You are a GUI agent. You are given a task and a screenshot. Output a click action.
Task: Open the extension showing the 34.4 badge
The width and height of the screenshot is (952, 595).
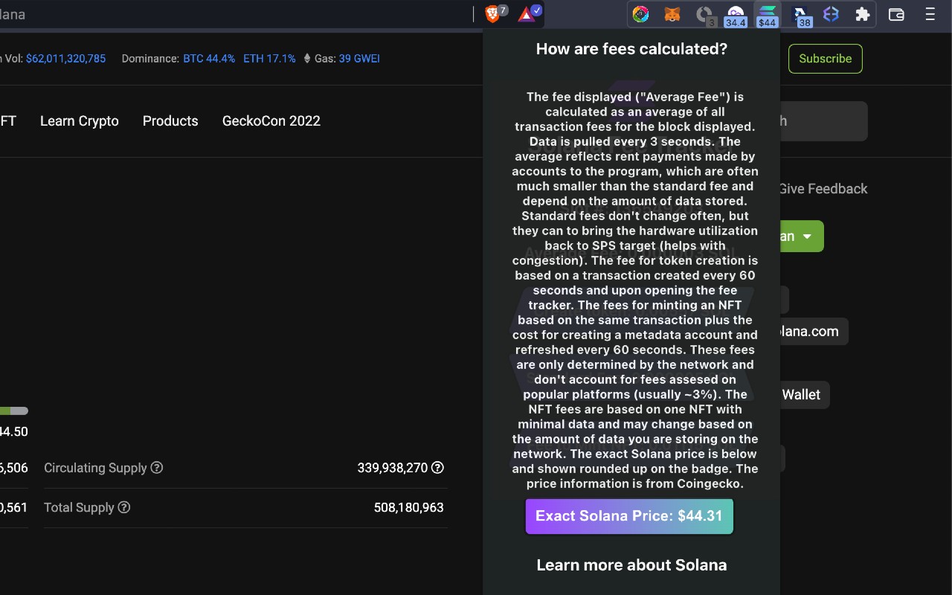(x=735, y=14)
